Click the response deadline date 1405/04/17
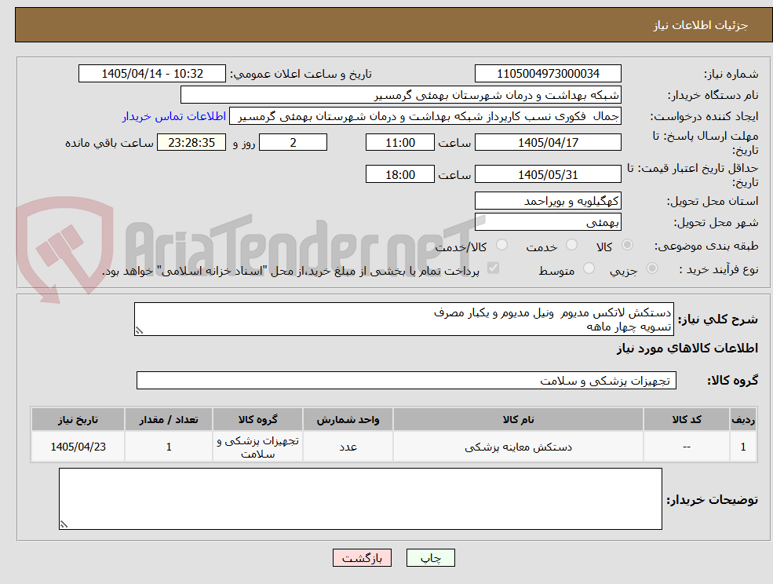Viewport: 773px width, 584px height. 548,143
